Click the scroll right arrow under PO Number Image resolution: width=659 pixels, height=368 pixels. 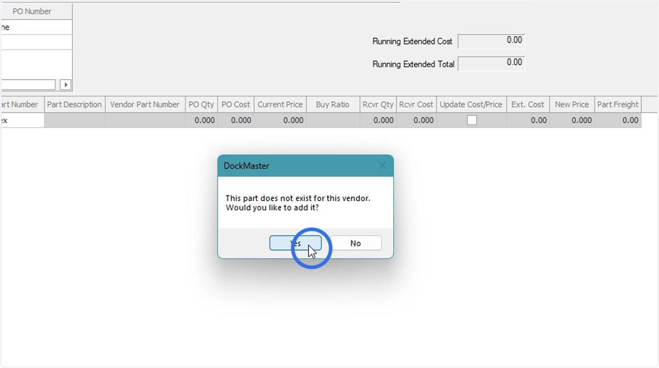click(66, 85)
